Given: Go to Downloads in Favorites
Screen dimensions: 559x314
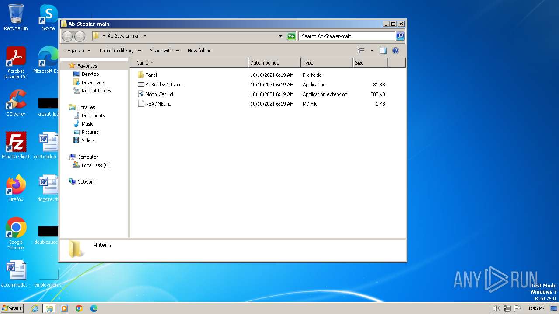Looking at the screenshot, I should 93,82.
